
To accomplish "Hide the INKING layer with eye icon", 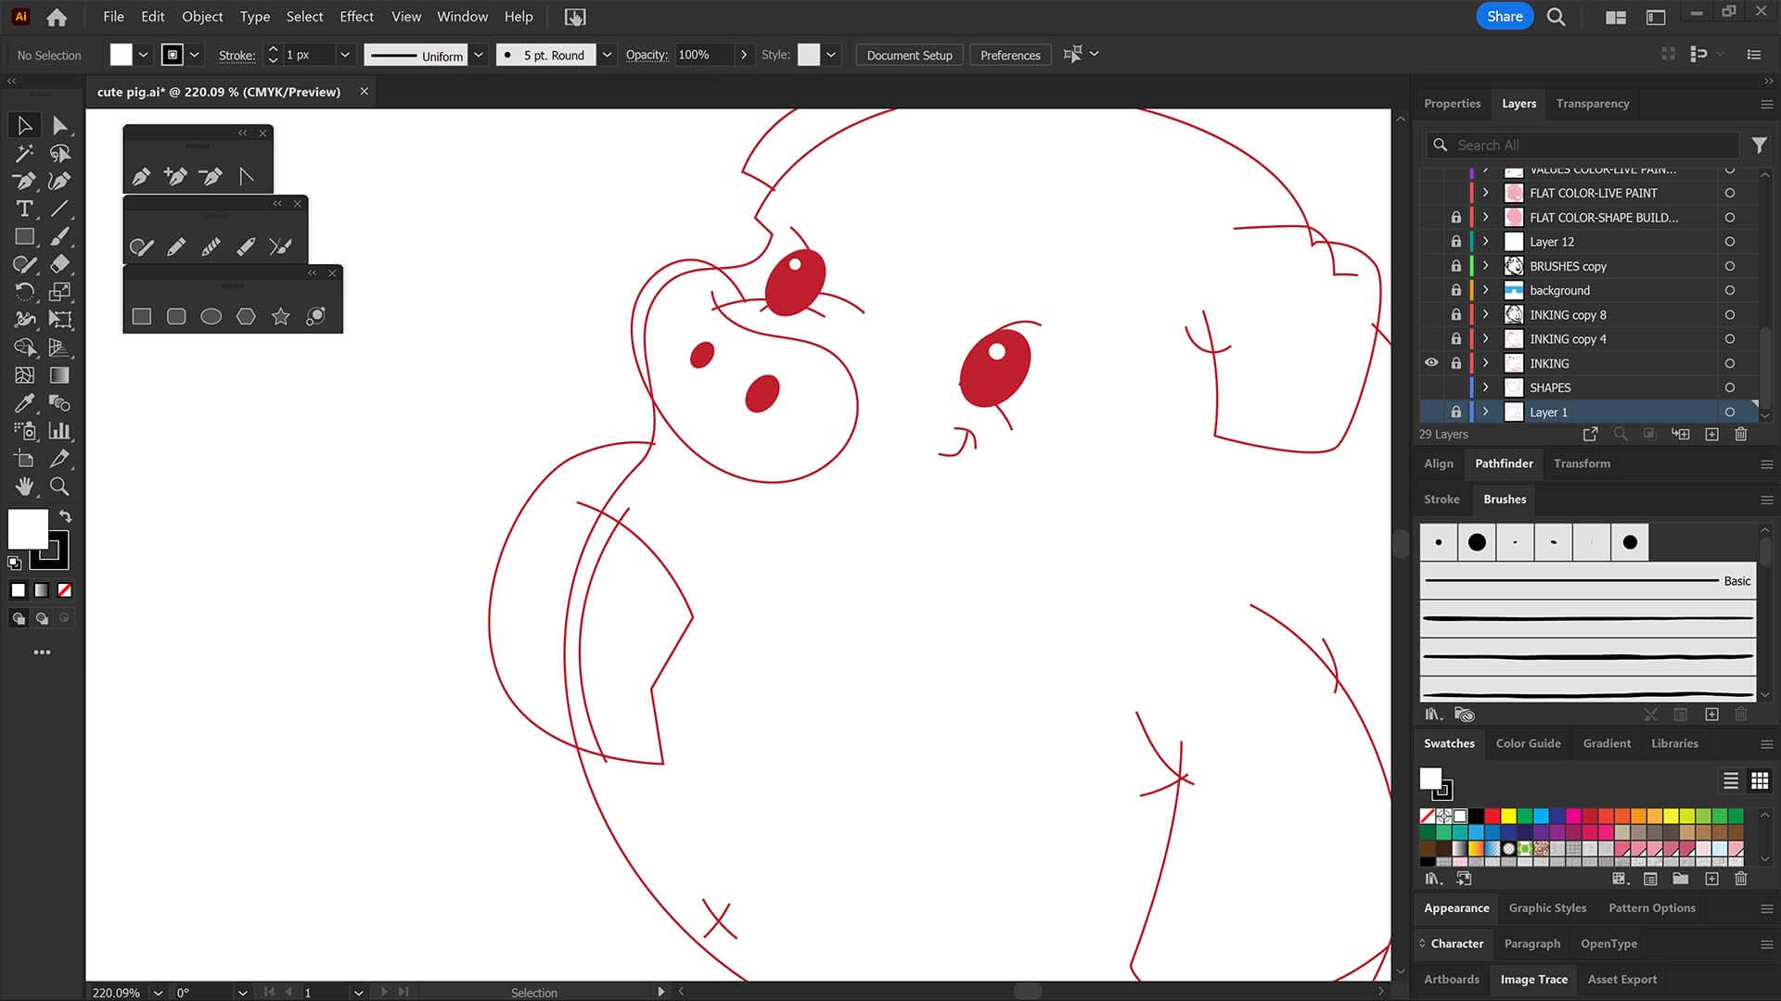I will point(1431,363).
